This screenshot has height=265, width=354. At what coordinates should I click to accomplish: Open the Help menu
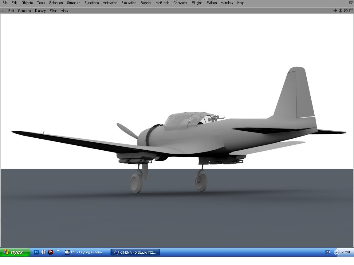pos(241,3)
